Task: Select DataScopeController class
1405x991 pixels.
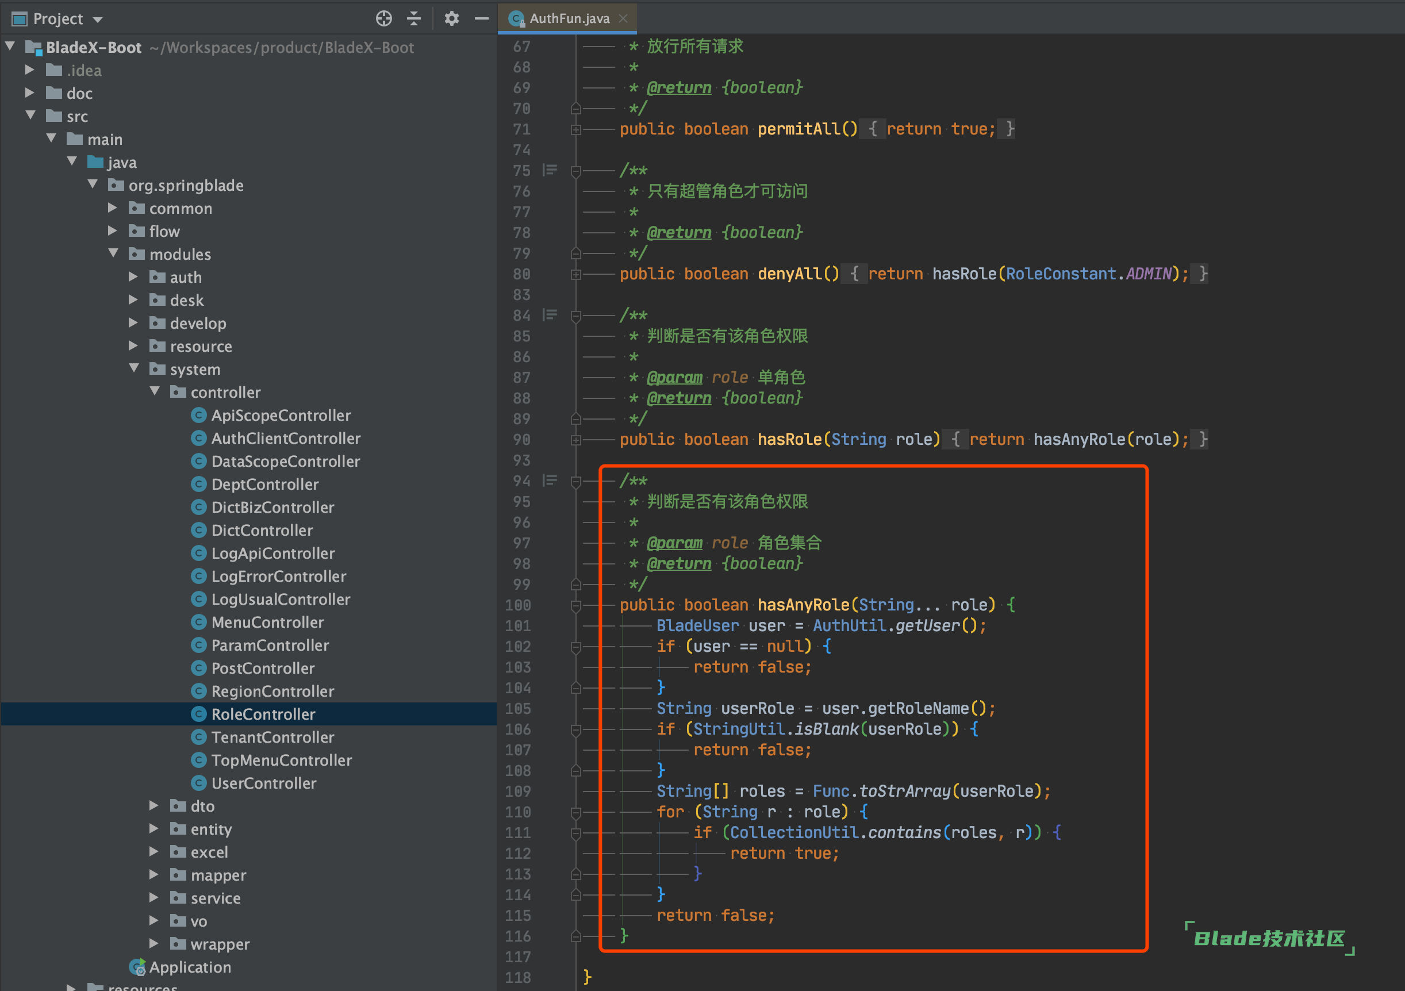Action: click(x=285, y=461)
